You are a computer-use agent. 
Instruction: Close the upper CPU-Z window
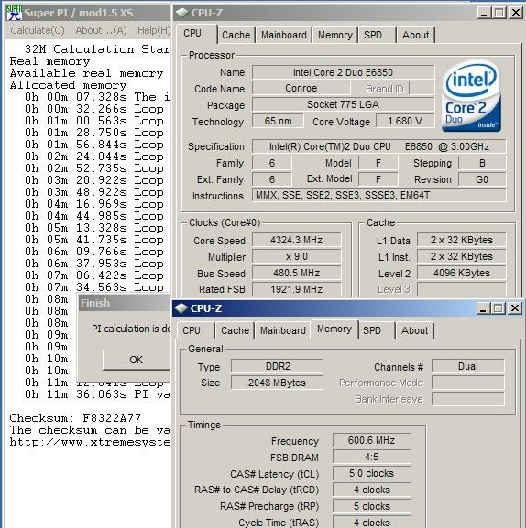[x=516, y=13]
